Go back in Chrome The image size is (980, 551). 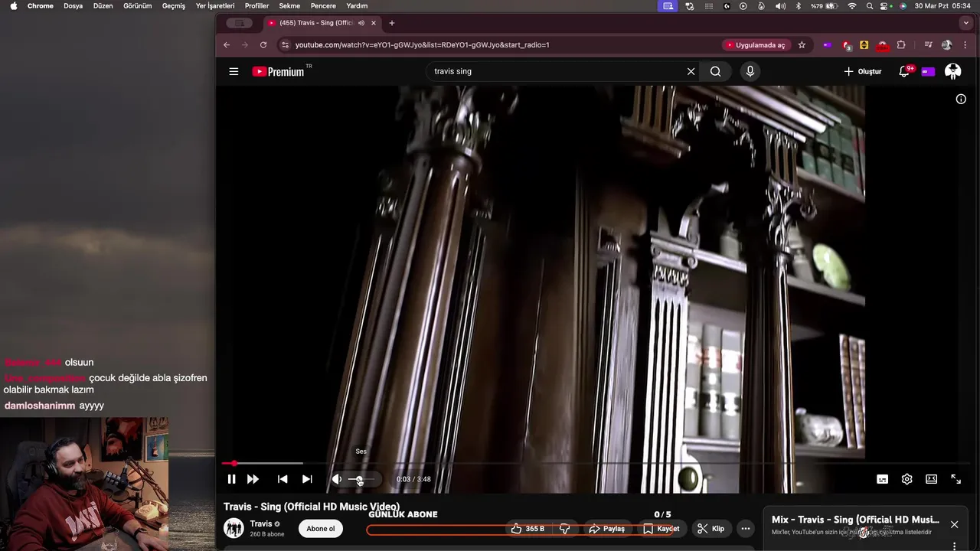click(x=227, y=45)
